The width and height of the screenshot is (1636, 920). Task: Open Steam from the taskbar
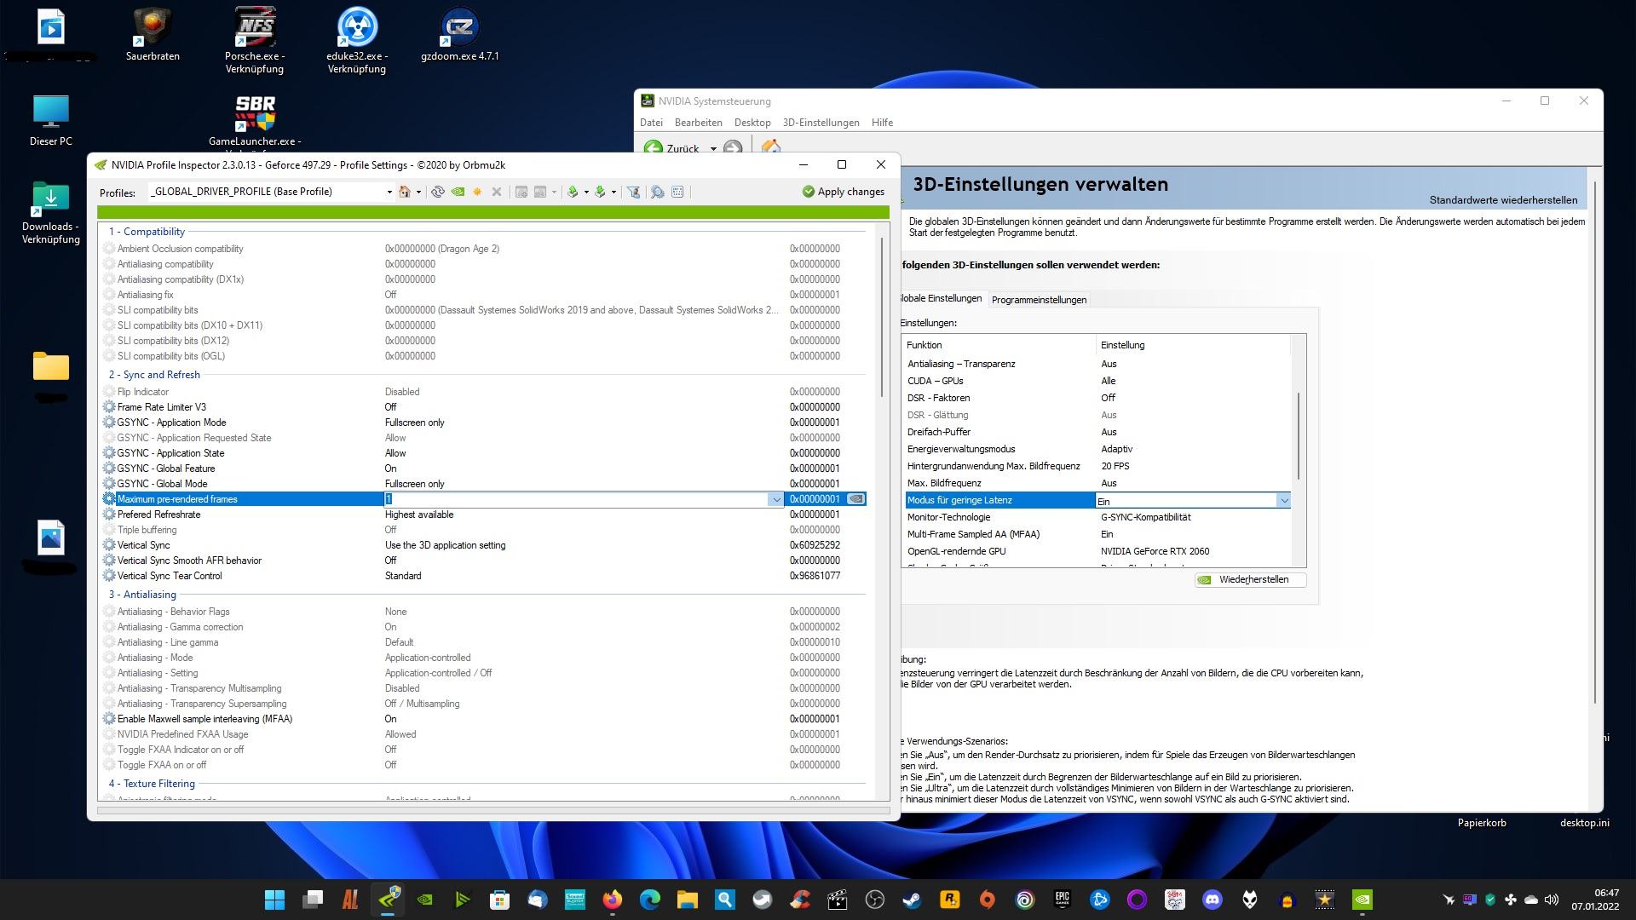[x=912, y=900]
